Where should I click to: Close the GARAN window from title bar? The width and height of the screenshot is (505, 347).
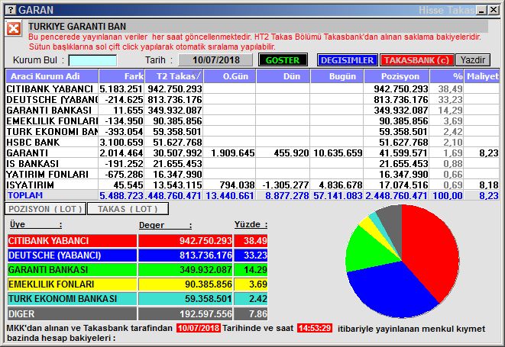(x=494, y=10)
